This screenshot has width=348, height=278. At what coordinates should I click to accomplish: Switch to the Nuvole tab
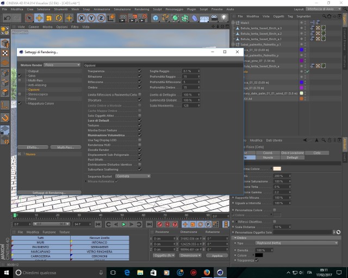[x=268, y=157]
